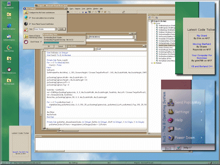Open the Load procedure dropdown in code window

pos(122,49)
